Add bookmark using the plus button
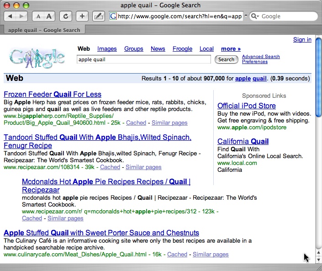The image size is (322, 271). (x=82, y=16)
